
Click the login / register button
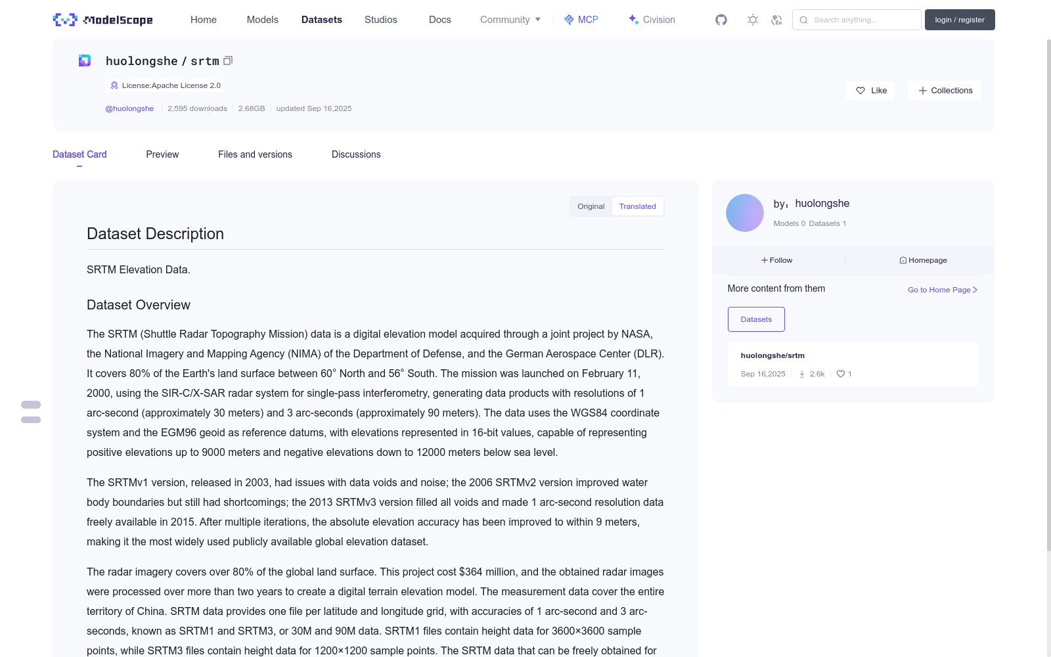960,20
